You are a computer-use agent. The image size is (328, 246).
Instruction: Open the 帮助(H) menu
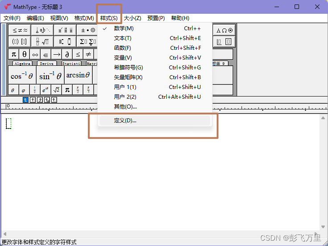pos(180,18)
